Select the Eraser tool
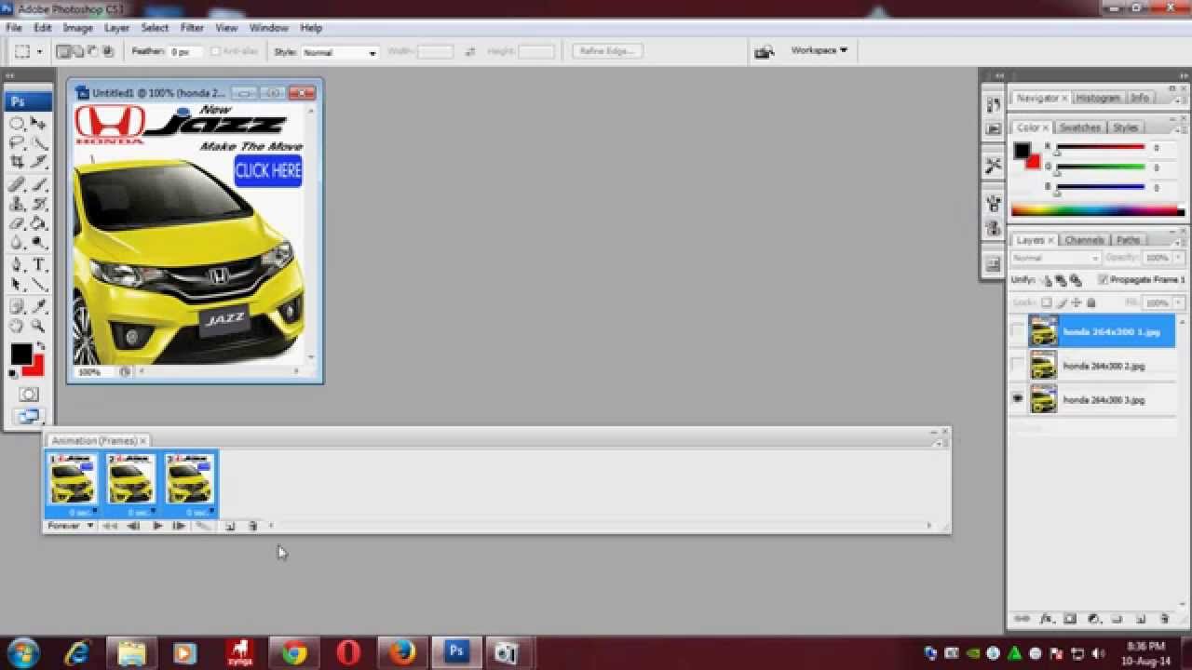The width and height of the screenshot is (1192, 670). 17,223
